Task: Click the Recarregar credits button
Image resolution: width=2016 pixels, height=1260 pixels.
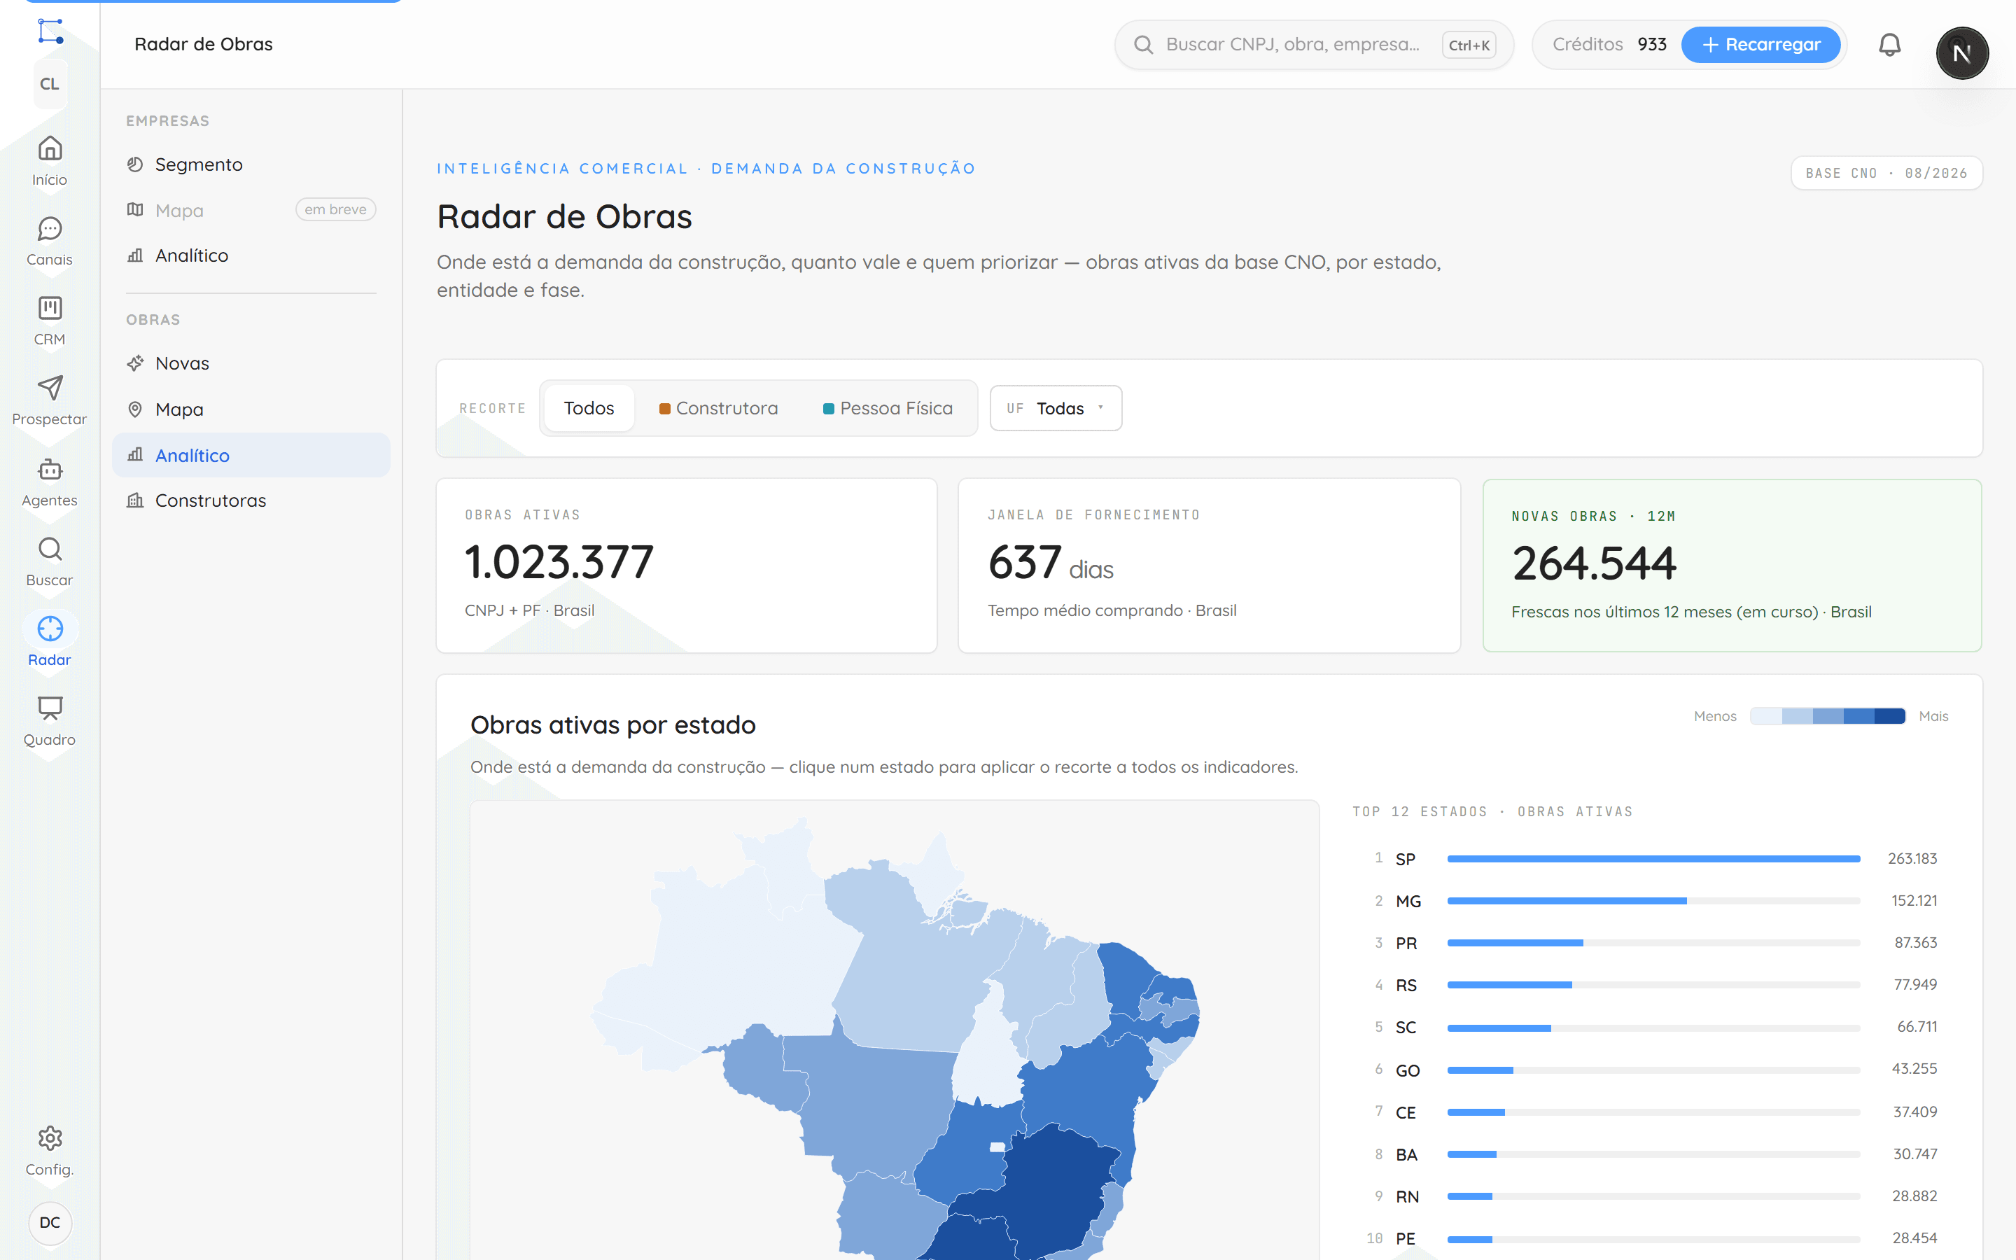Action: click(1760, 45)
